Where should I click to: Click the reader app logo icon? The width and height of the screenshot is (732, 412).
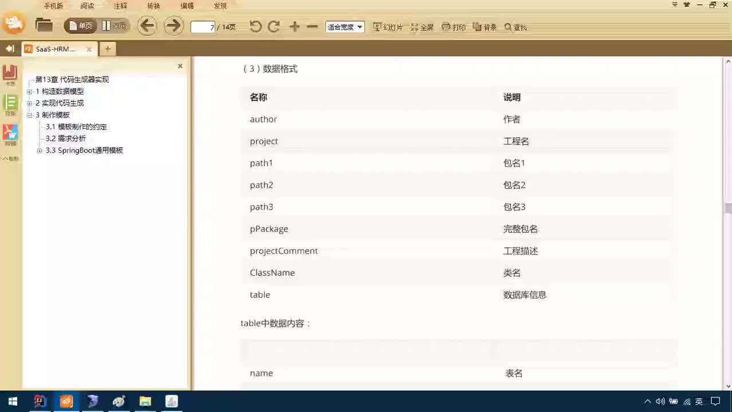14,24
